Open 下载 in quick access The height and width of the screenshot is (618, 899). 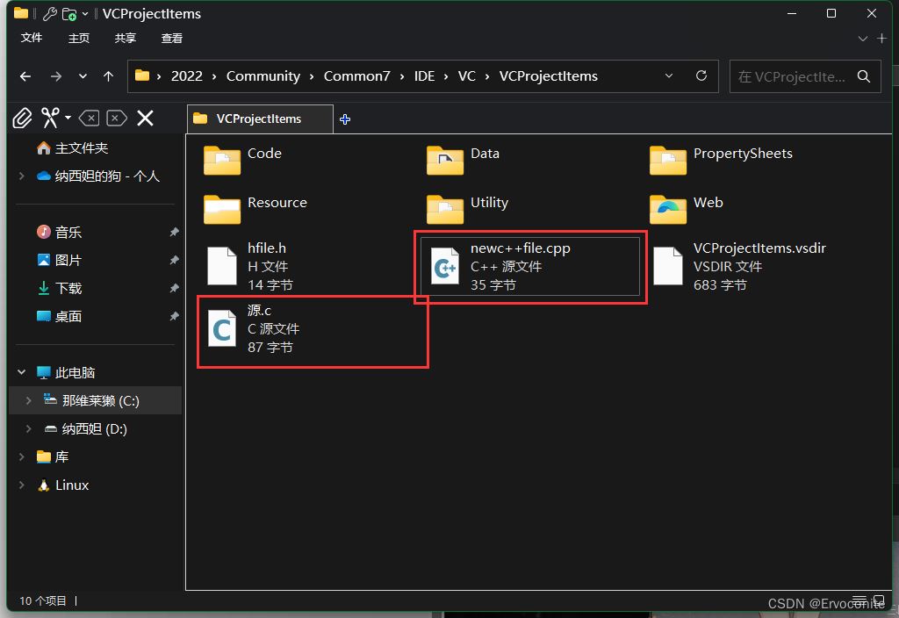[x=68, y=288]
